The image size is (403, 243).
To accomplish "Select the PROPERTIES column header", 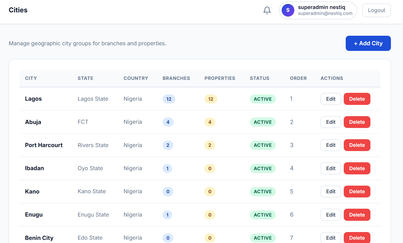I will pyautogui.click(x=220, y=78).
